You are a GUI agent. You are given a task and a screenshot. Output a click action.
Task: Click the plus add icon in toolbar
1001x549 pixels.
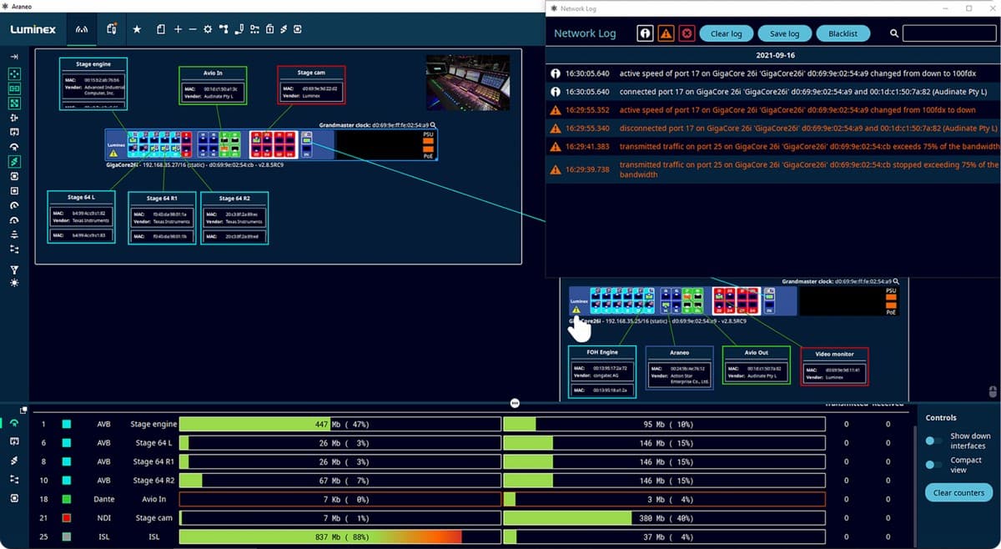pyautogui.click(x=178, y=29)
